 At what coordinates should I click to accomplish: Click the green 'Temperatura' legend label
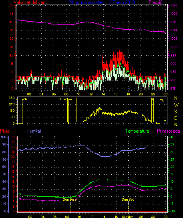click(x=137, y=131)
